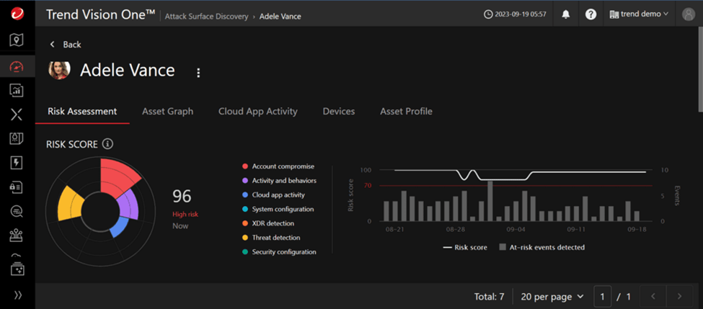The width and height of the screenshot is (703, 309).
Task: Click the High risk label
Action: [x=185, y=215]
